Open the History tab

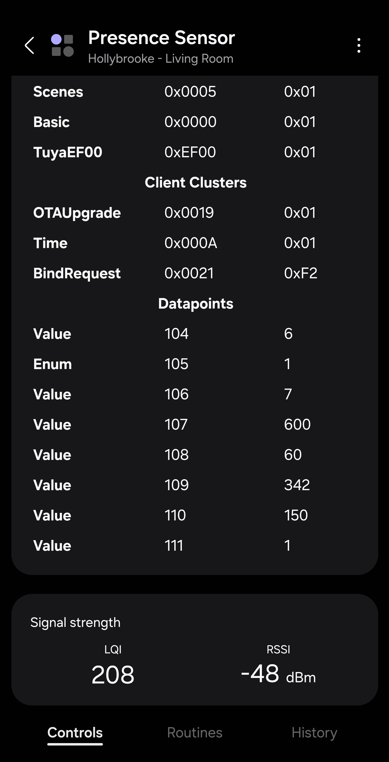pyautogui.click(x=314, y=733)
